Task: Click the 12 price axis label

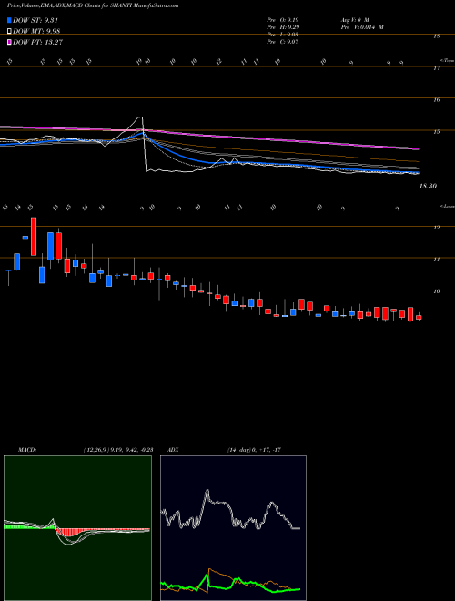Action: 436,228
